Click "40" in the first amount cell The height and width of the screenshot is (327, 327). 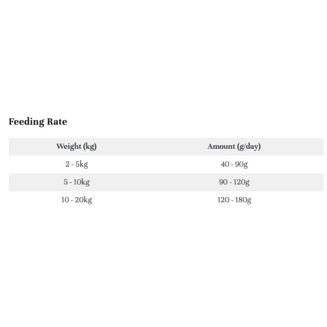click(x=225, y=165)
